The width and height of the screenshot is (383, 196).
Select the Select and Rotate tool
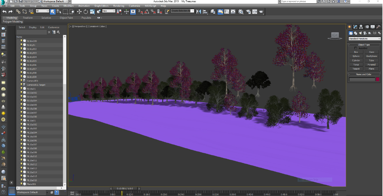85,12
